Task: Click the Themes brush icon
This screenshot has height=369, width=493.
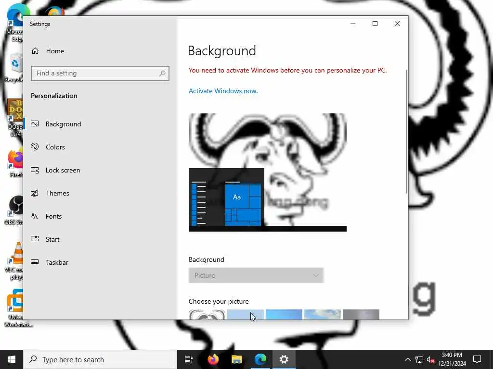Action: tap(35, 193)
